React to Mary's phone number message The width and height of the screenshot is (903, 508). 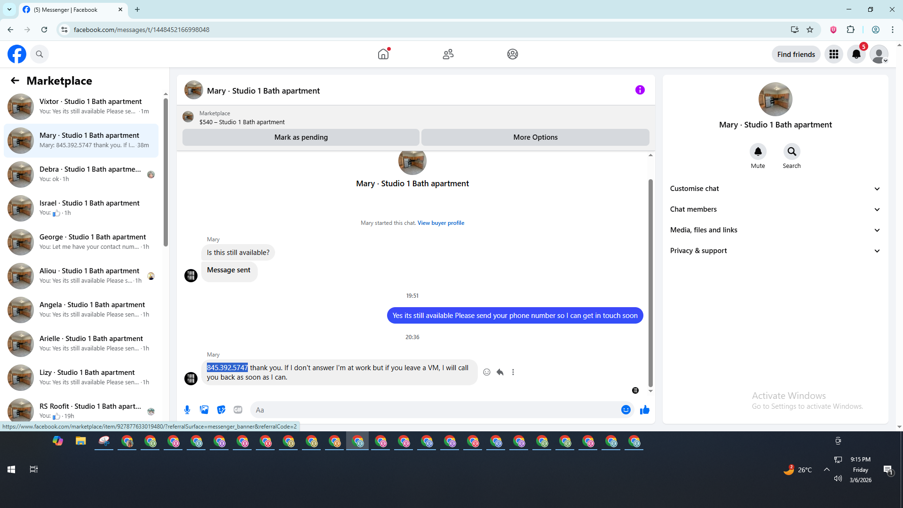(487, 372)
